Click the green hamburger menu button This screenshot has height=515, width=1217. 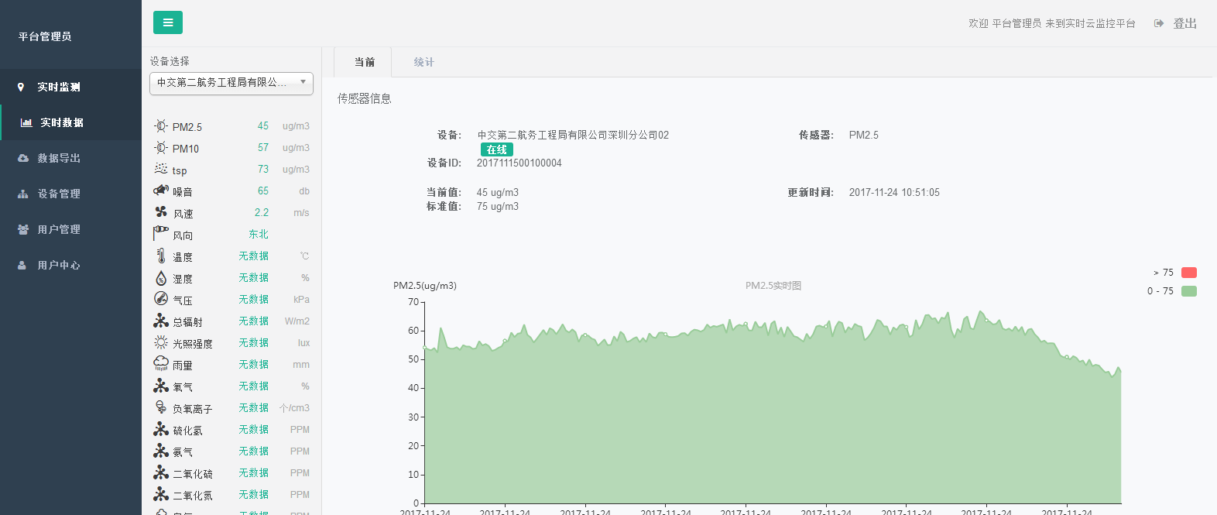point(168,22)
